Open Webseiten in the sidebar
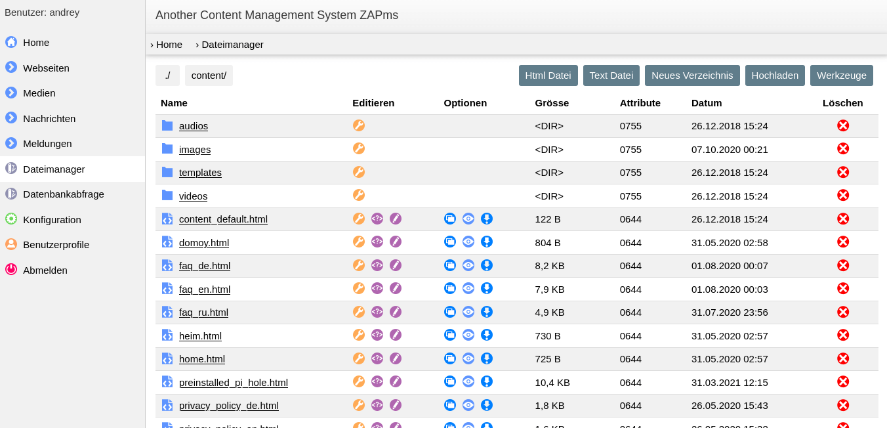 click(72, 68)
